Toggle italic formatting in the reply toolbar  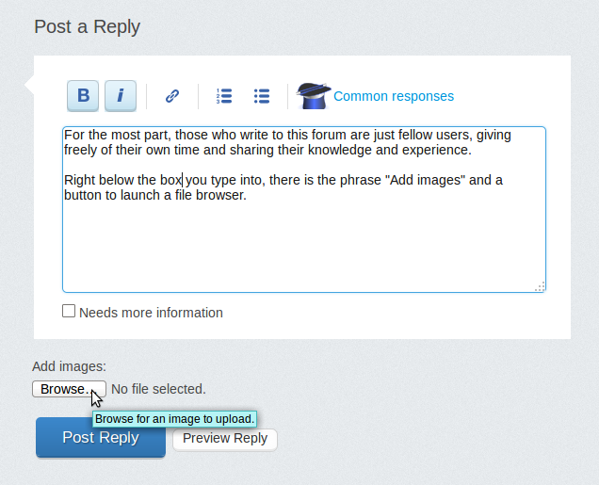coord(120,95)
